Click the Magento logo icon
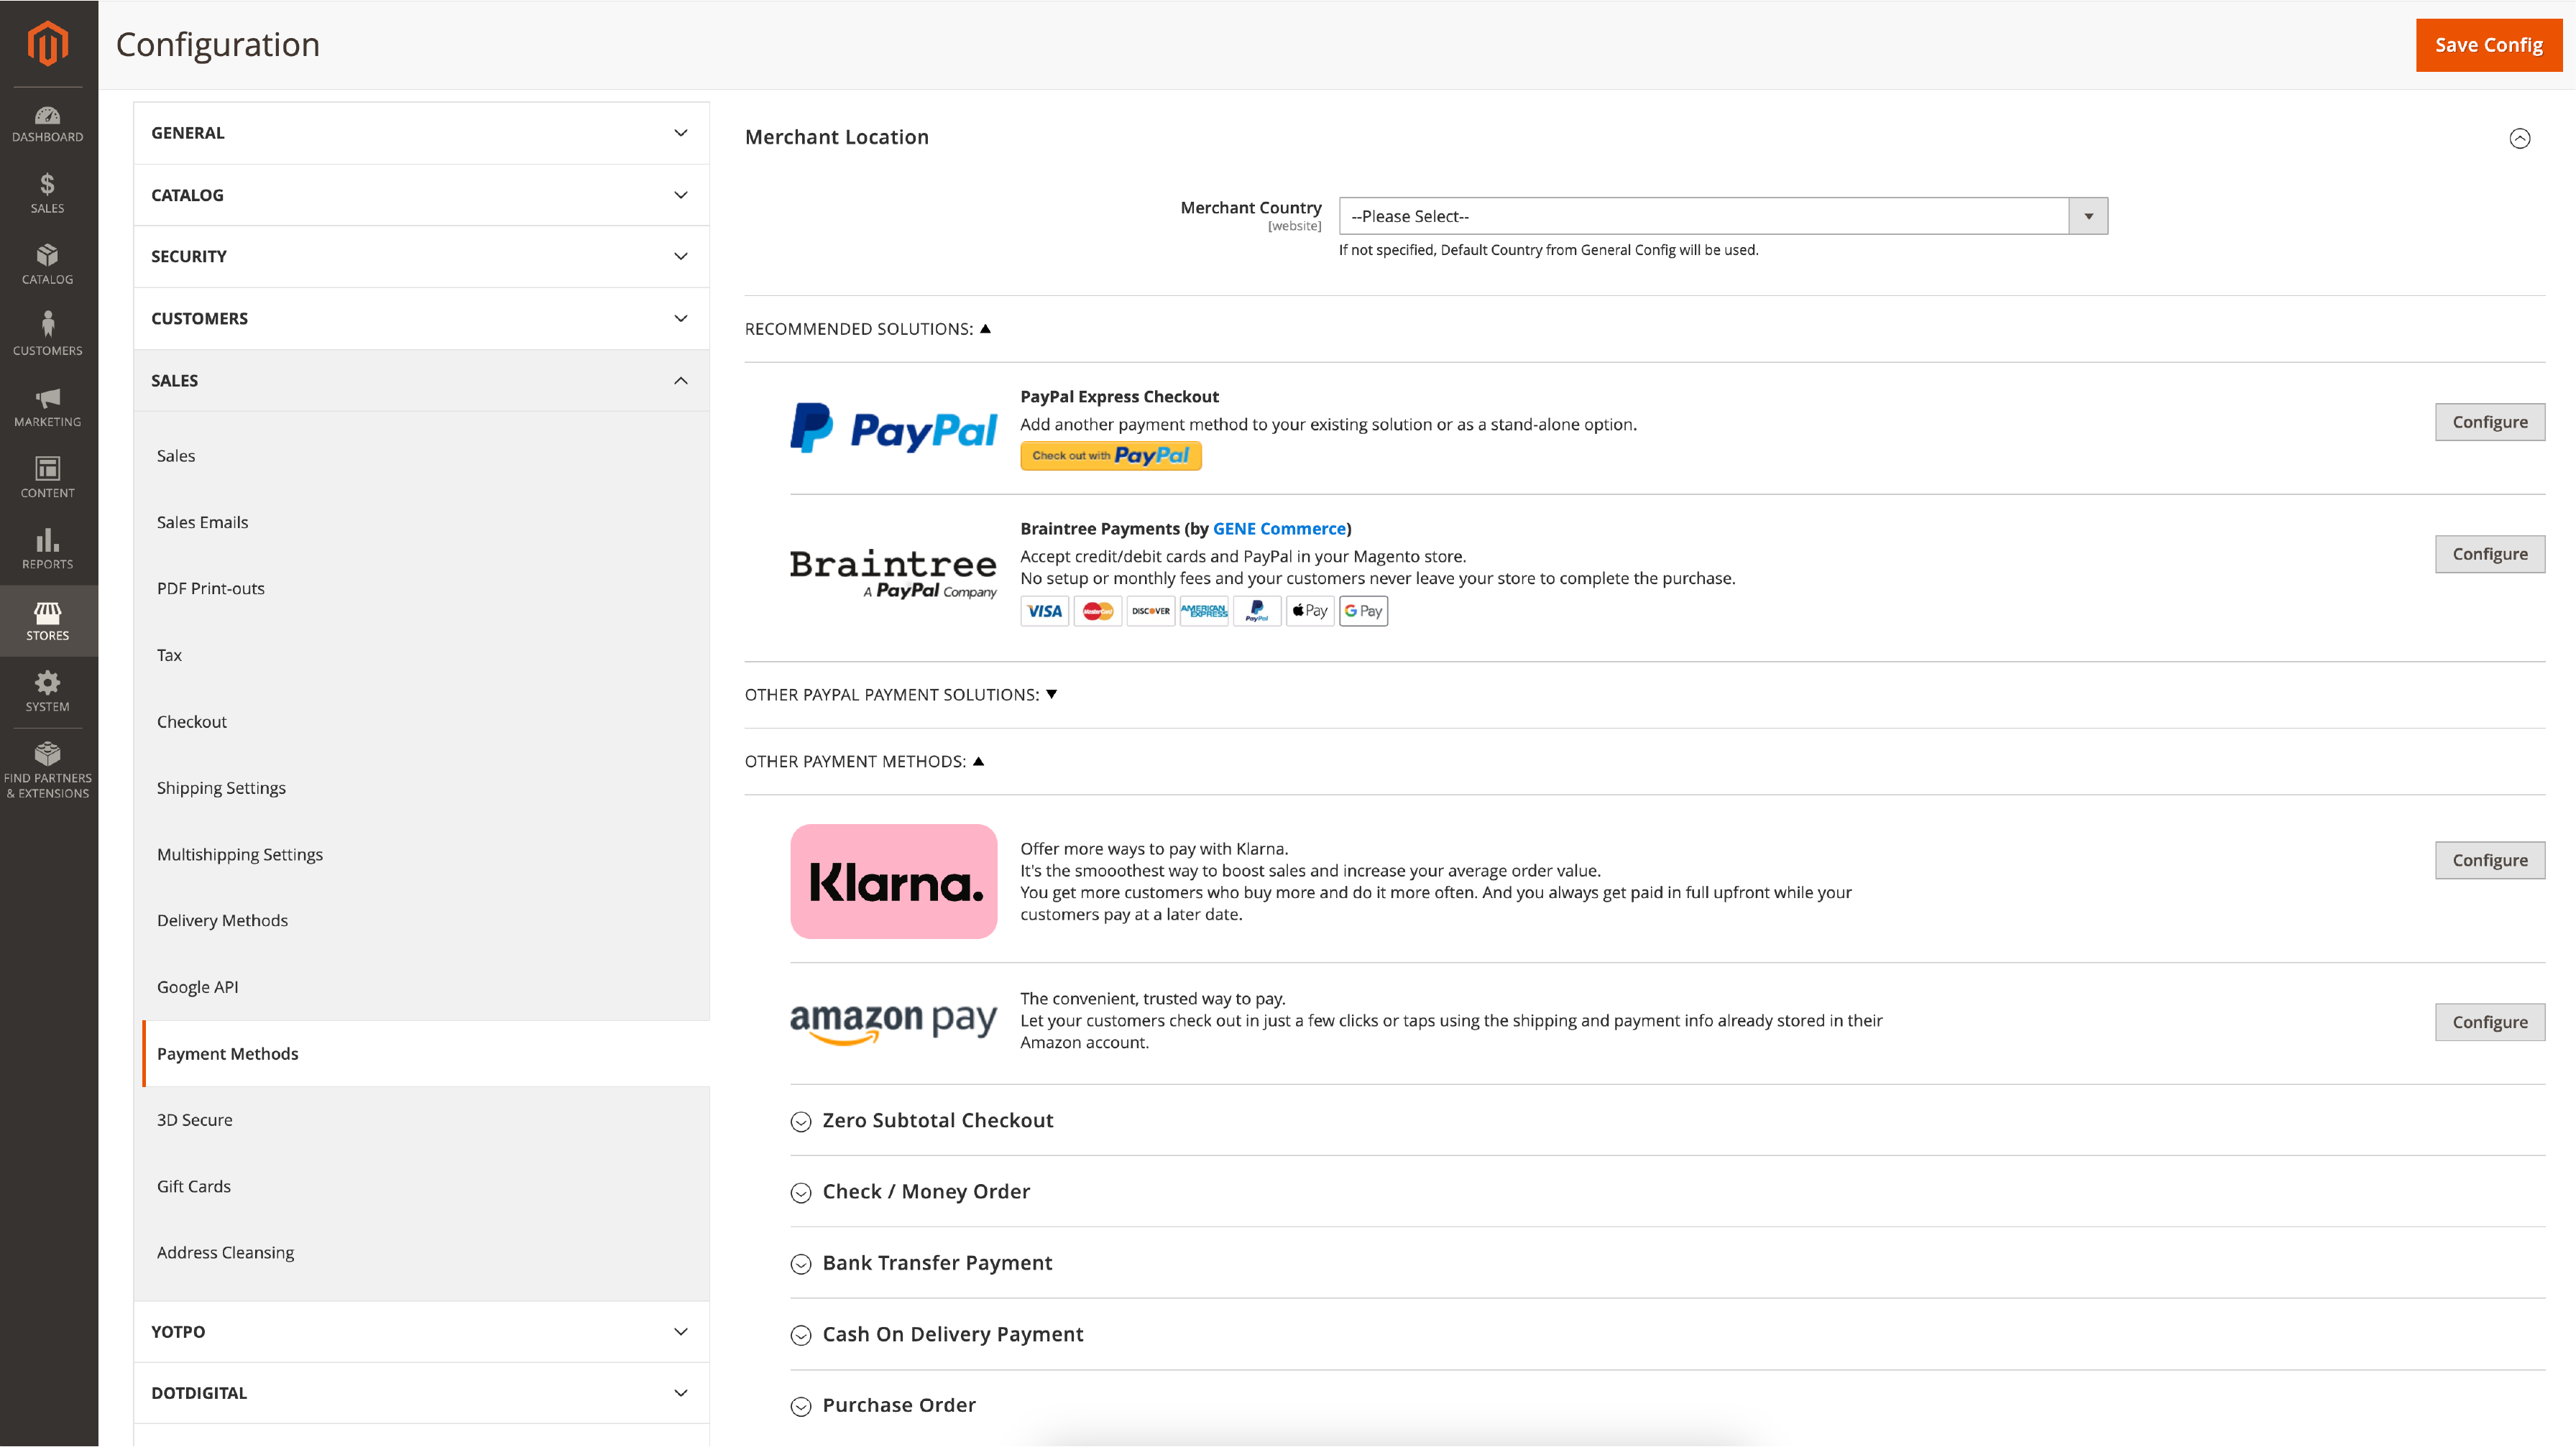 (x=48, y=44)
